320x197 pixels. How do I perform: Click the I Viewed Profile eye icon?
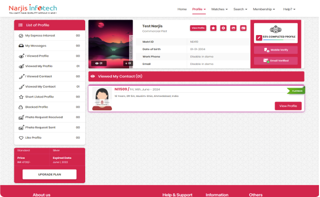tap(21, 56)
